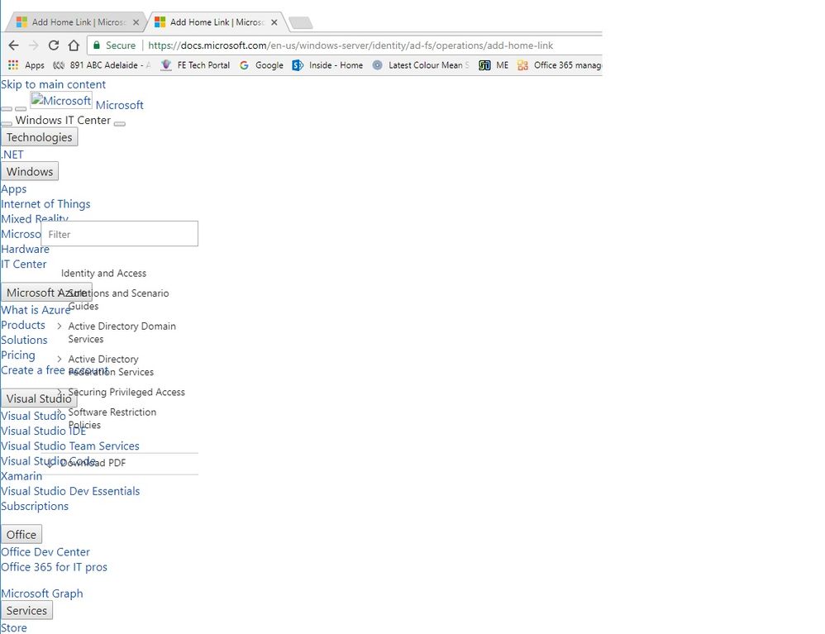Open the Google bookmark
This screenshot has width=825, height=634.
point(261,65)
